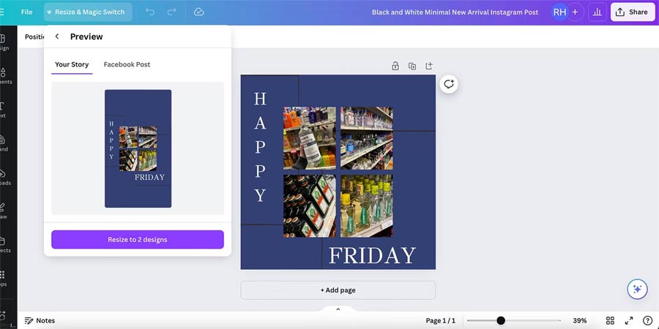Open the File menu

pos(26,12)
